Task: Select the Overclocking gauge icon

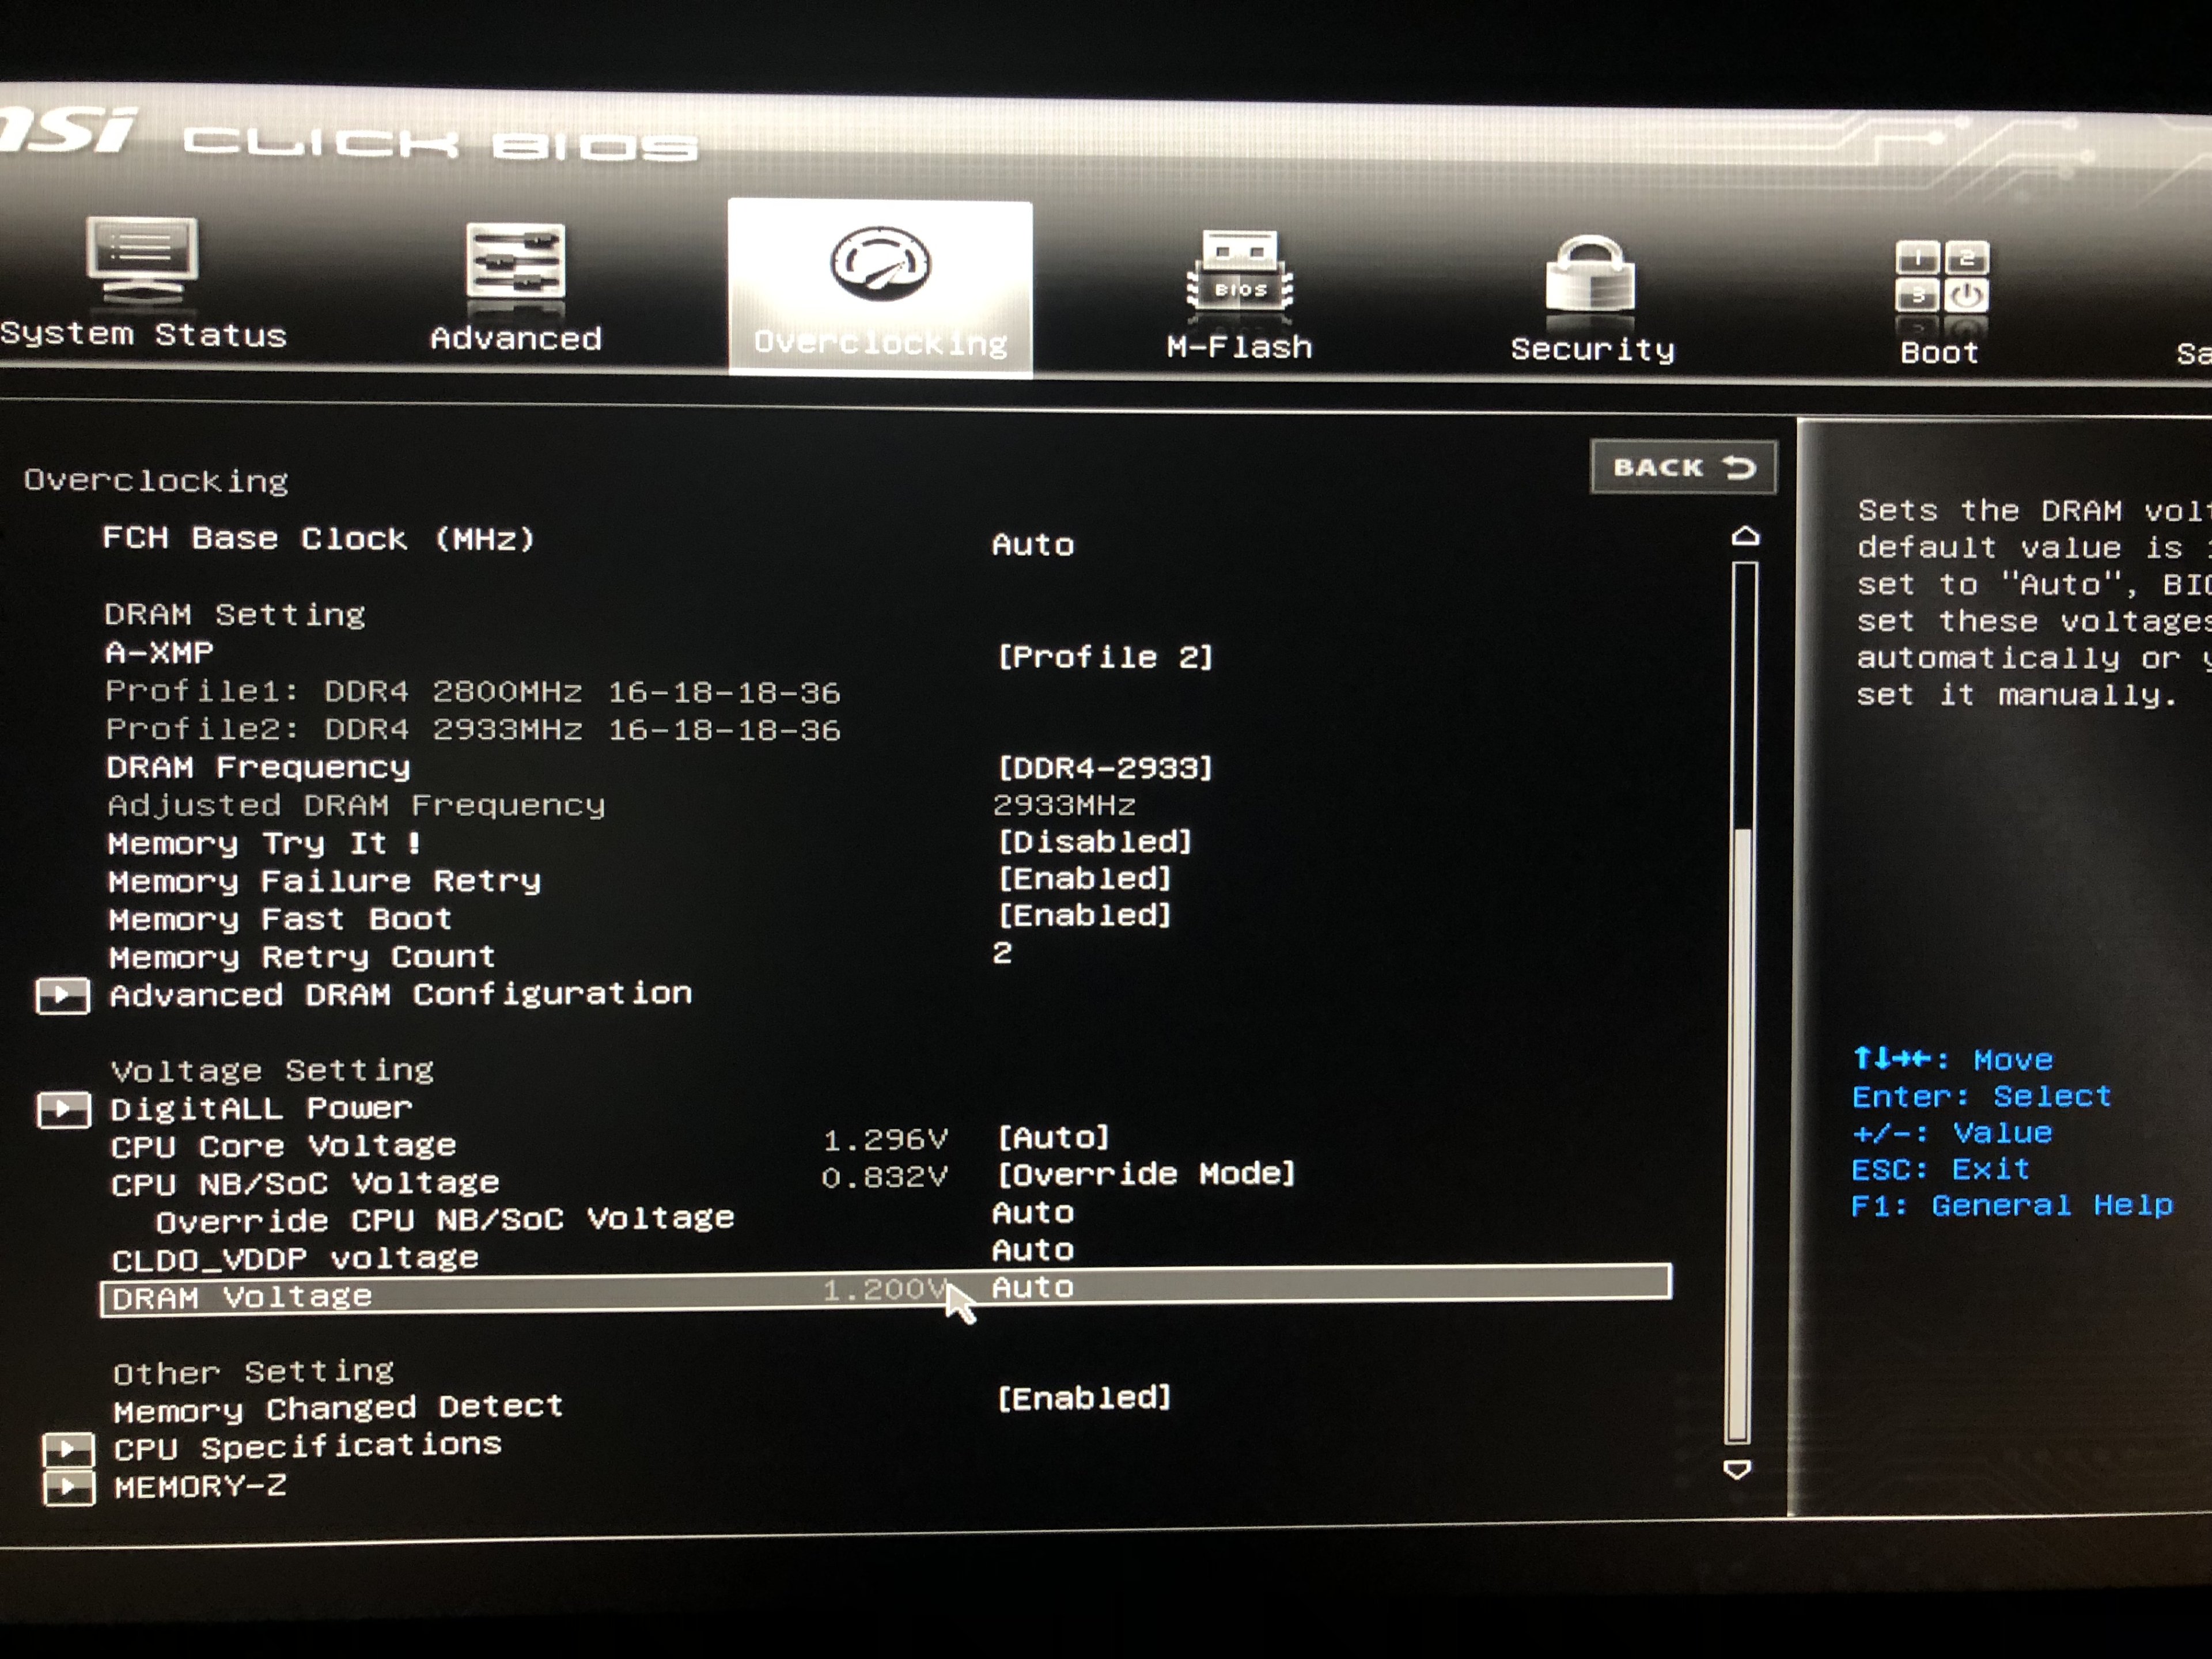Action: pos(880,263)
